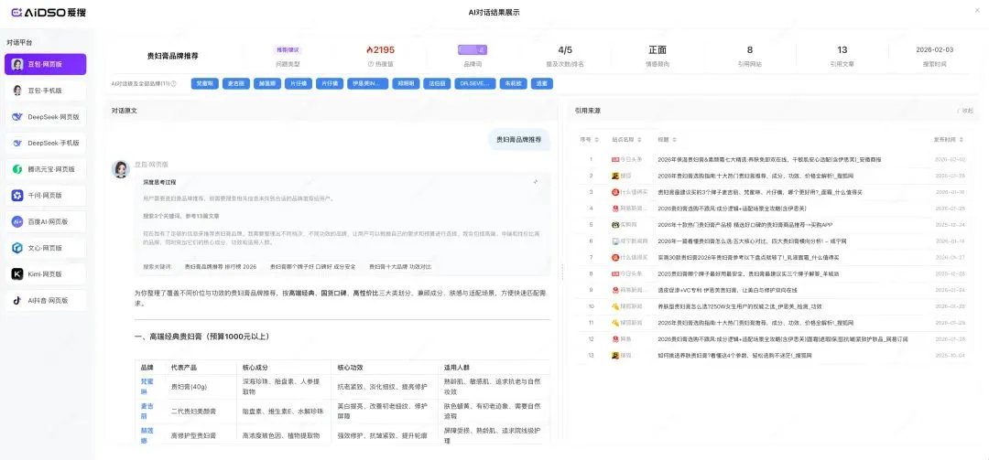The image size is (989, 460).
Task: Select the AI抖音-网页版 TikTok icon
Action: click(x=17, y=300)
